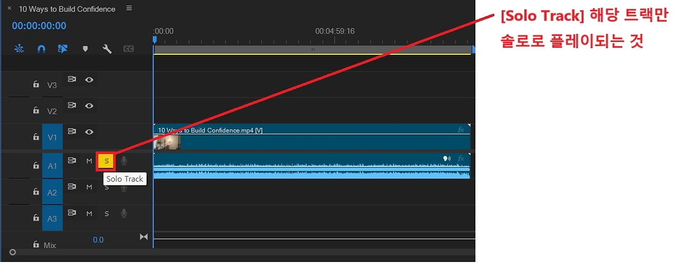Mute track A3
Screen dimensions: 677x263
[x=89, y=213]
